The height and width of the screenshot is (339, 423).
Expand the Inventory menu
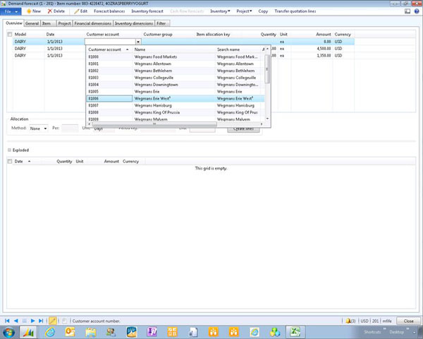tap(220, 11)
